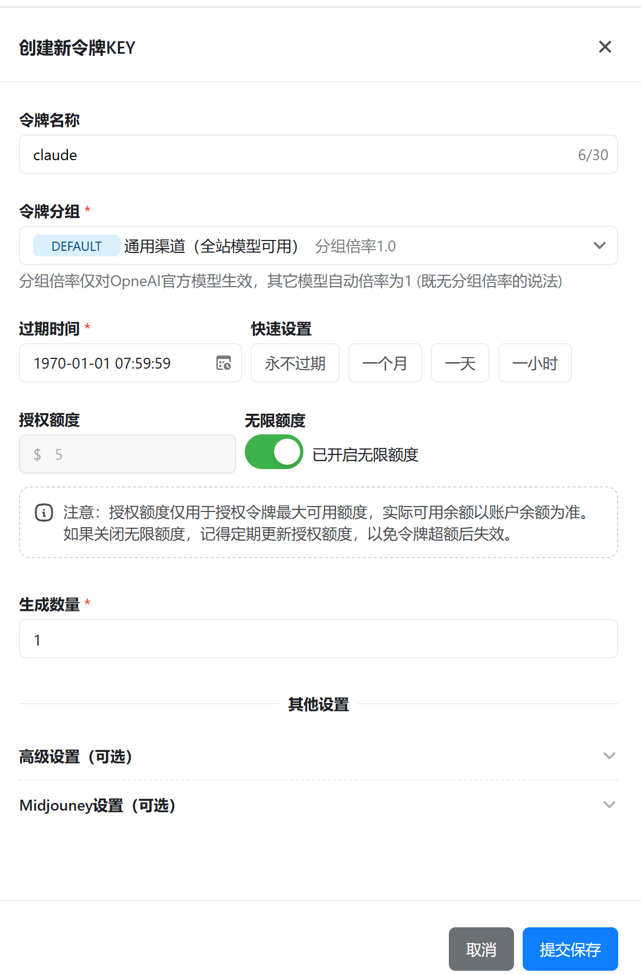
Task: Disable the 无限额度 unlimited quota switch
Action: [x=274, y=451]
